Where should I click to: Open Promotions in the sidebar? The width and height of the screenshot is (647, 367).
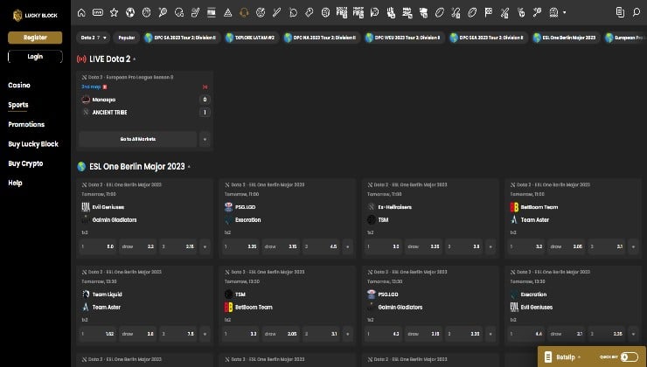[x=26, y=124]
